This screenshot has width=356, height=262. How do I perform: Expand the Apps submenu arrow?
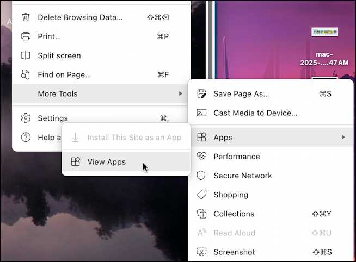point(343,137)
